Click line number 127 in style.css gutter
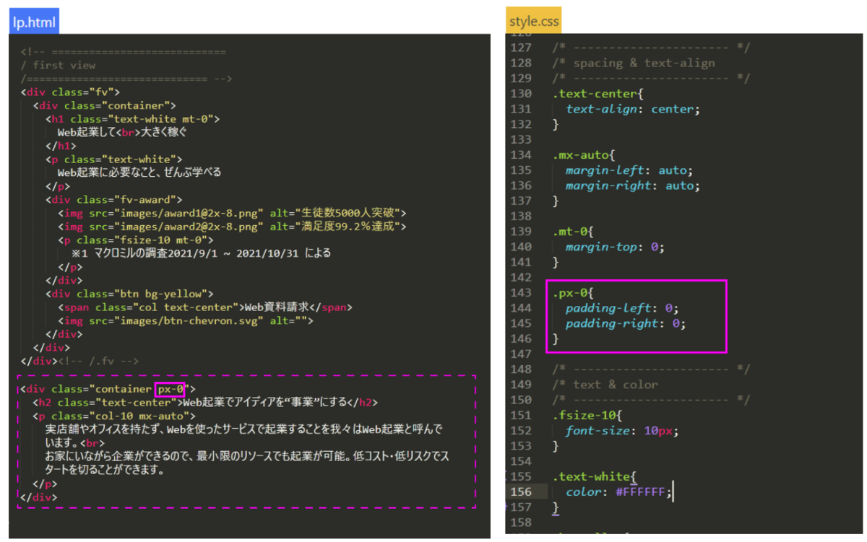 (x=520, y=48)
